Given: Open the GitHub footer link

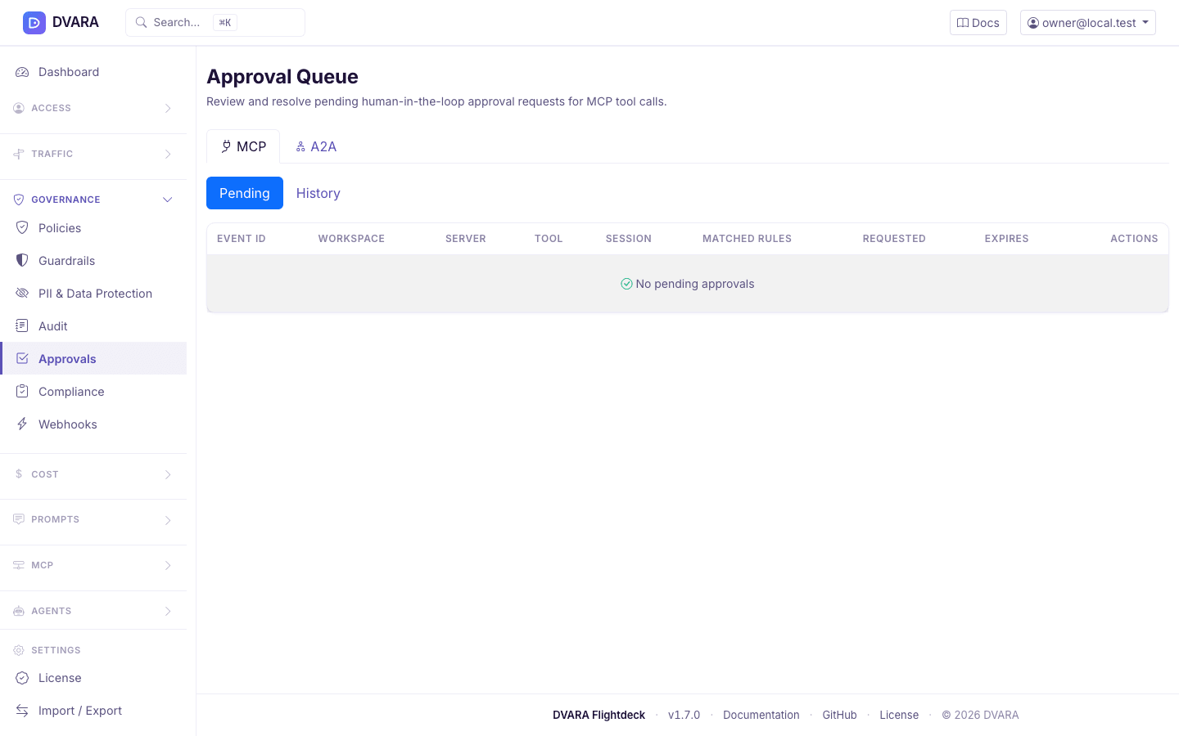Looking at the screenshot, I should click(x=839, y=715).
